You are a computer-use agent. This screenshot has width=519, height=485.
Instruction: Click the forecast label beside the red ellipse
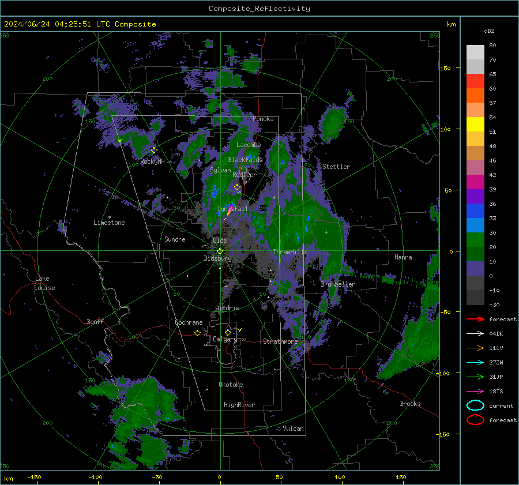[503, 420]
